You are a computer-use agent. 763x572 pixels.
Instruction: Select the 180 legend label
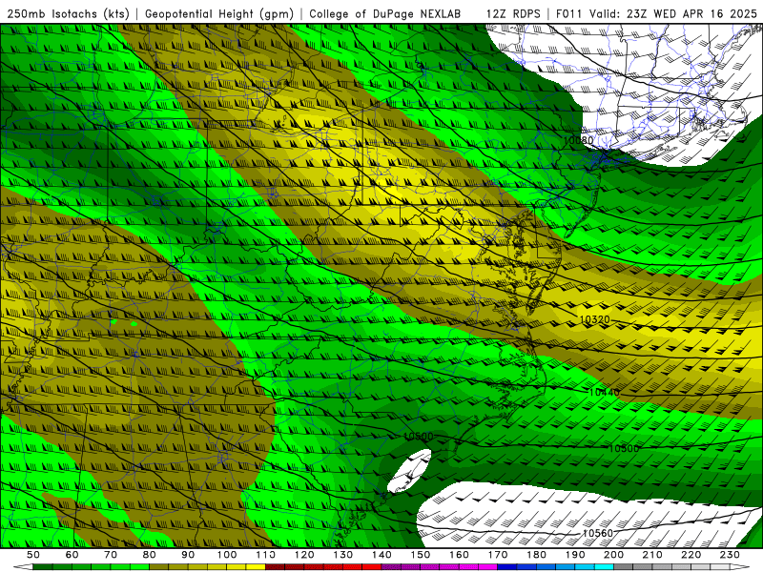pos(536,555)
